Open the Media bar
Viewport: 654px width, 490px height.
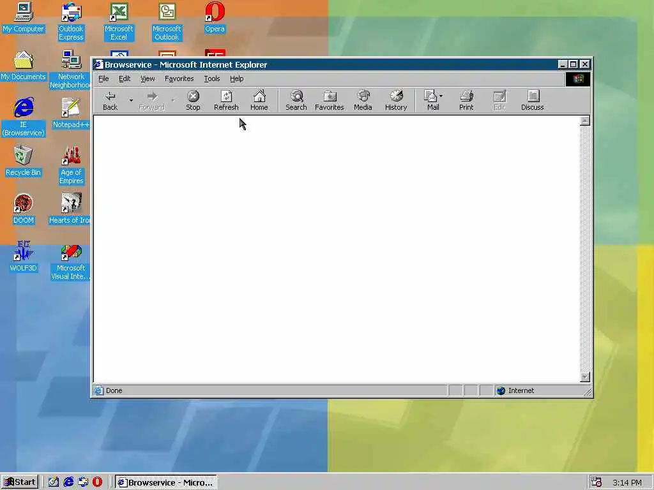pos(363,100)
